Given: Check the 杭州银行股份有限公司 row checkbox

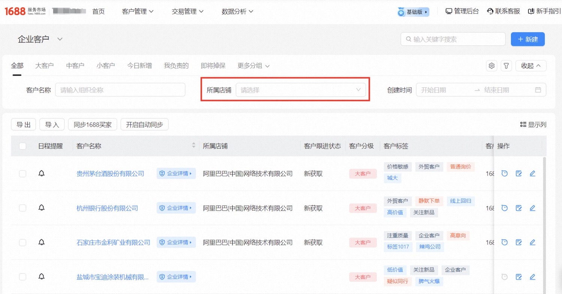Looking at the screenshot, I should click(x=22, y=208).
